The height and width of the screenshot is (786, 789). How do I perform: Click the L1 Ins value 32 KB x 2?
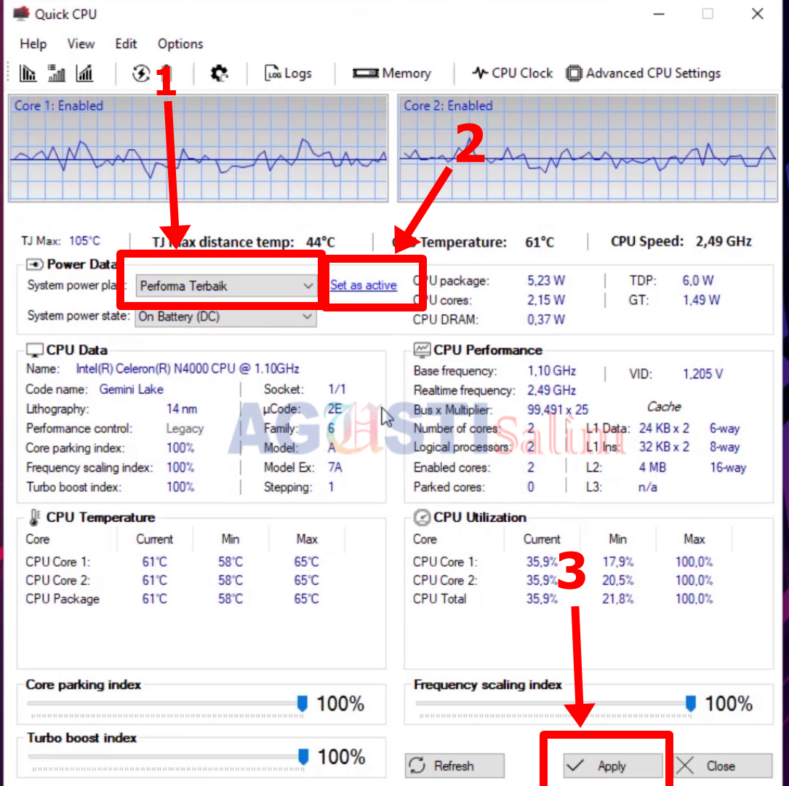point(664,447)
